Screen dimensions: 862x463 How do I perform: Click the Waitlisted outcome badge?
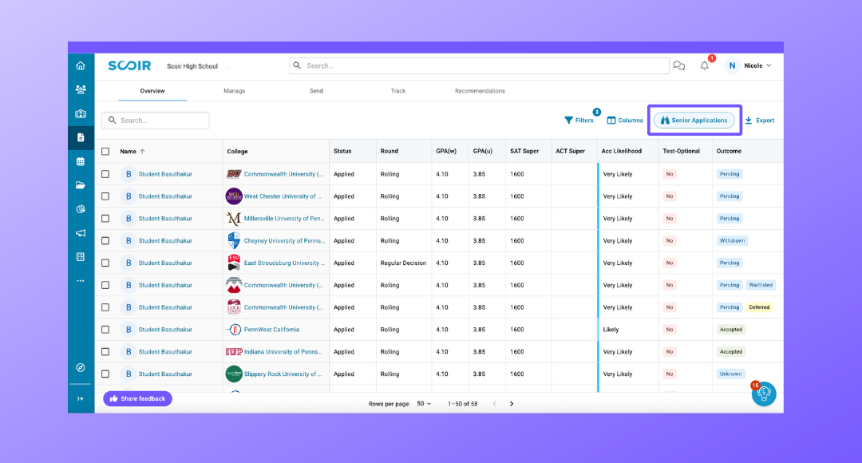tap(761, 285)
